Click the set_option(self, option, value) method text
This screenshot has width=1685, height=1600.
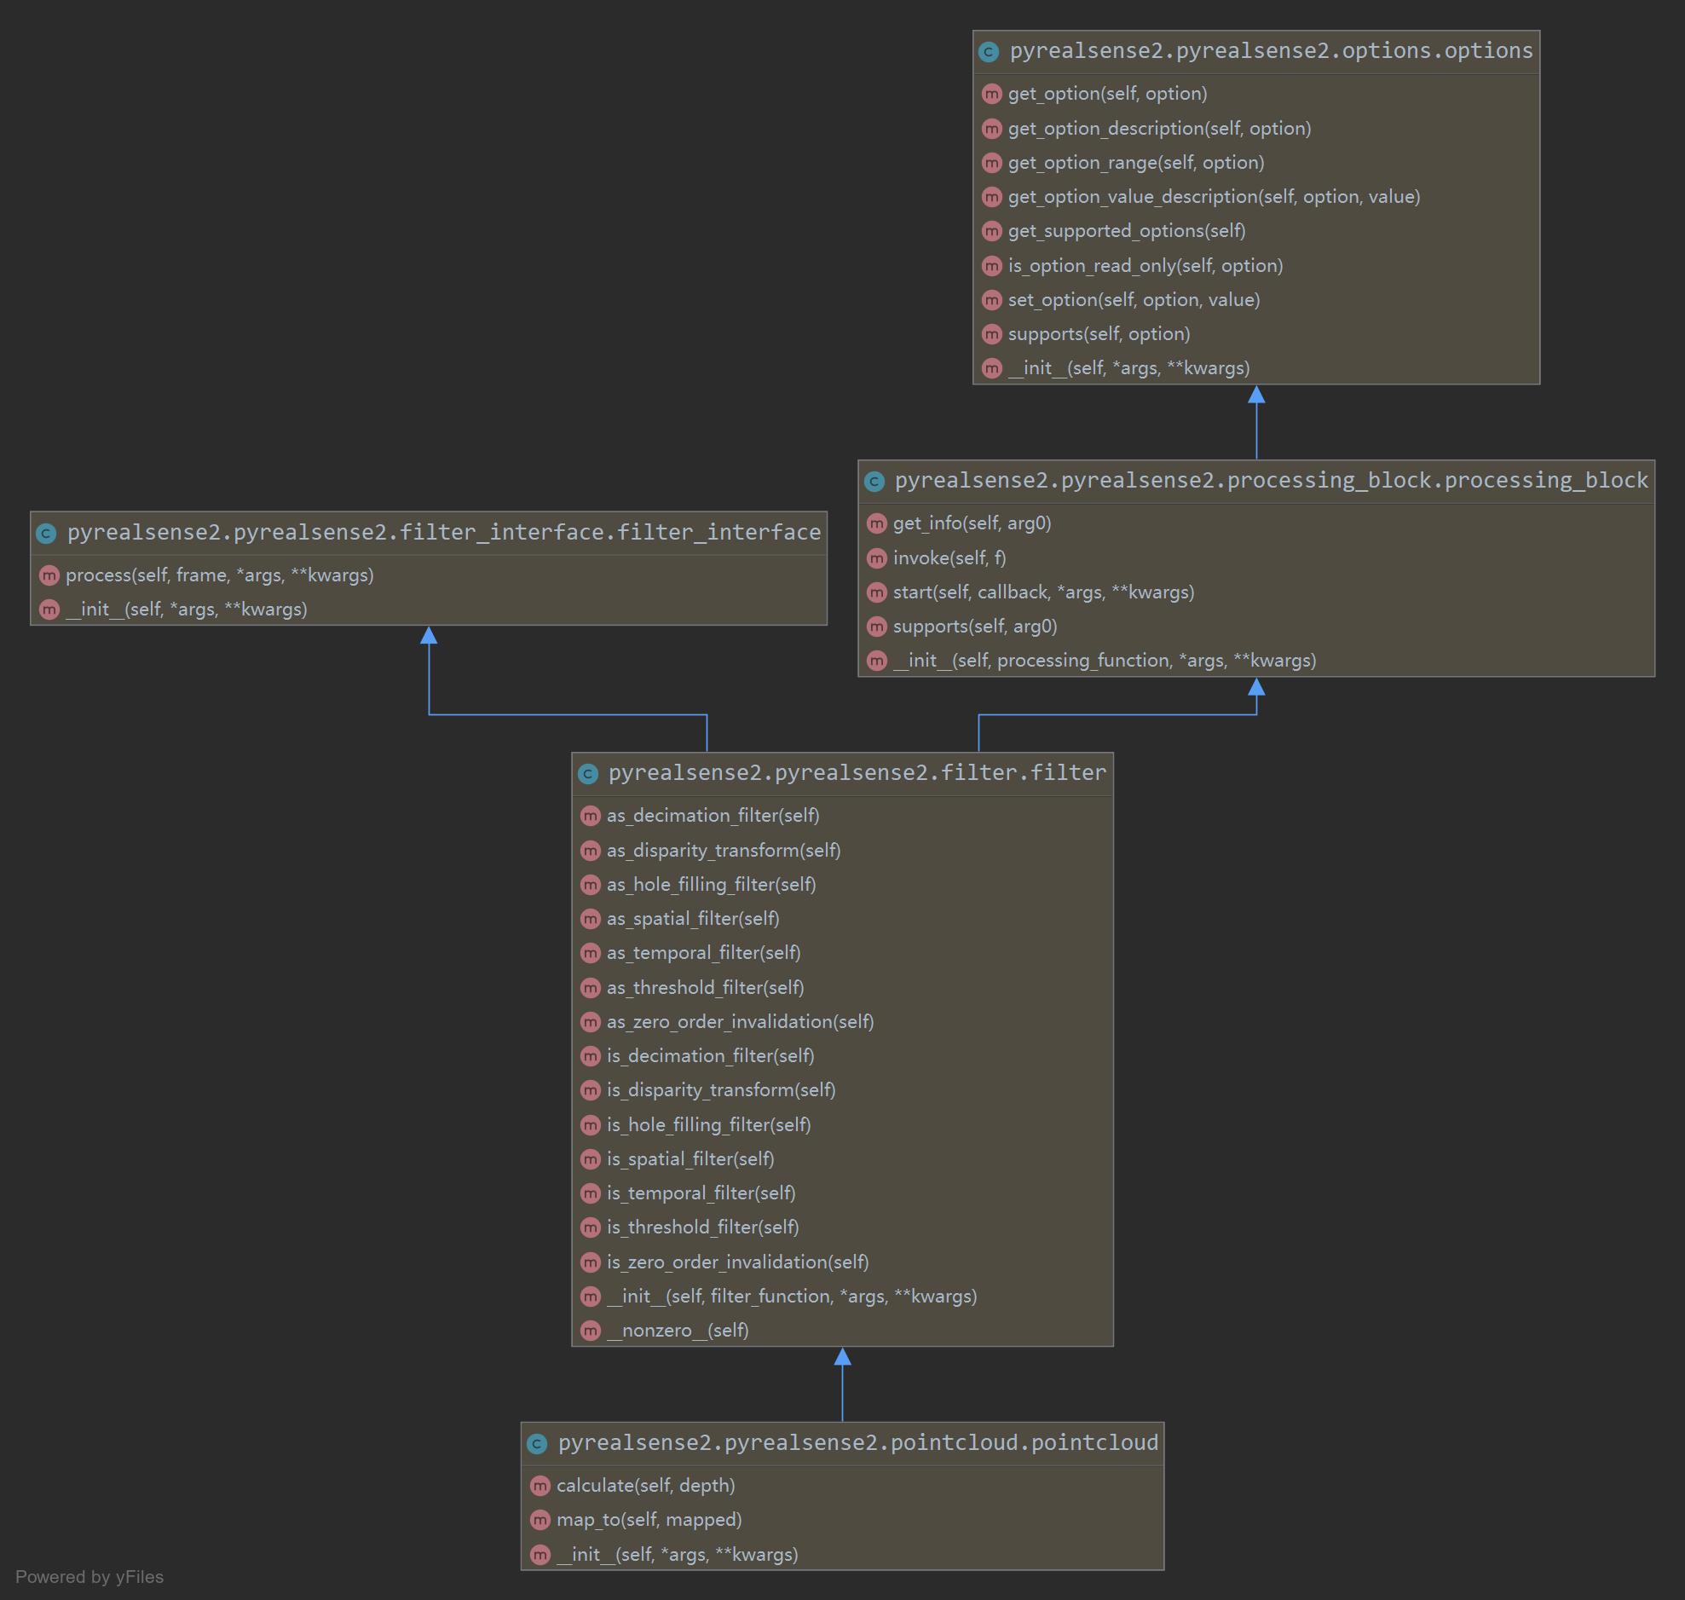(x=1134, y=300)
